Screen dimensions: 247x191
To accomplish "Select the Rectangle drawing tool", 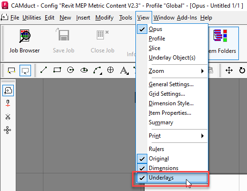I will point(57,70).
